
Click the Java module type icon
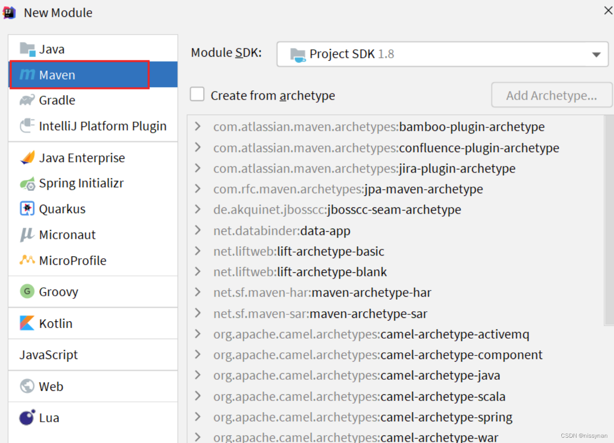coord(27,50)
